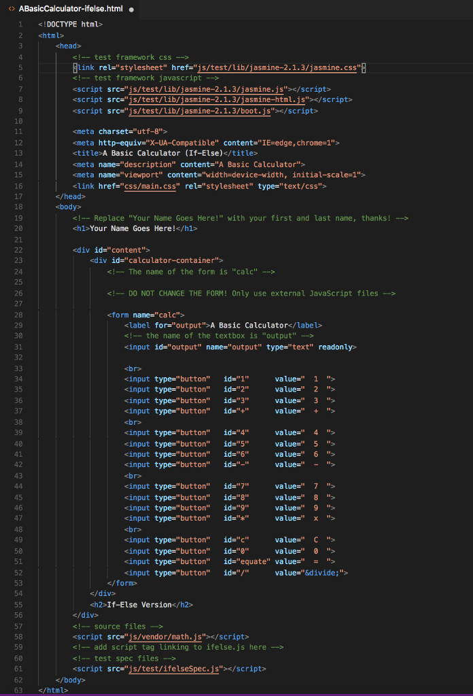Click the h2 'If-Else Version' text
473x696 pixels.
(x=139, y=605)
